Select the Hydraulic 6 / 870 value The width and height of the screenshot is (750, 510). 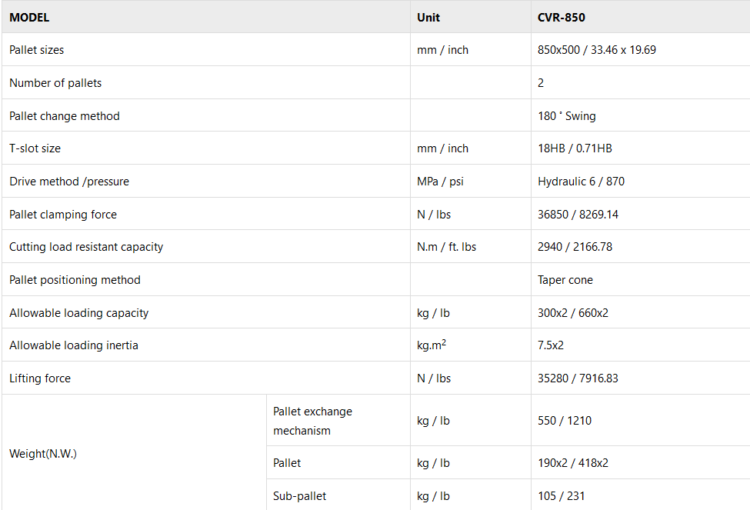tap(582, 182)
